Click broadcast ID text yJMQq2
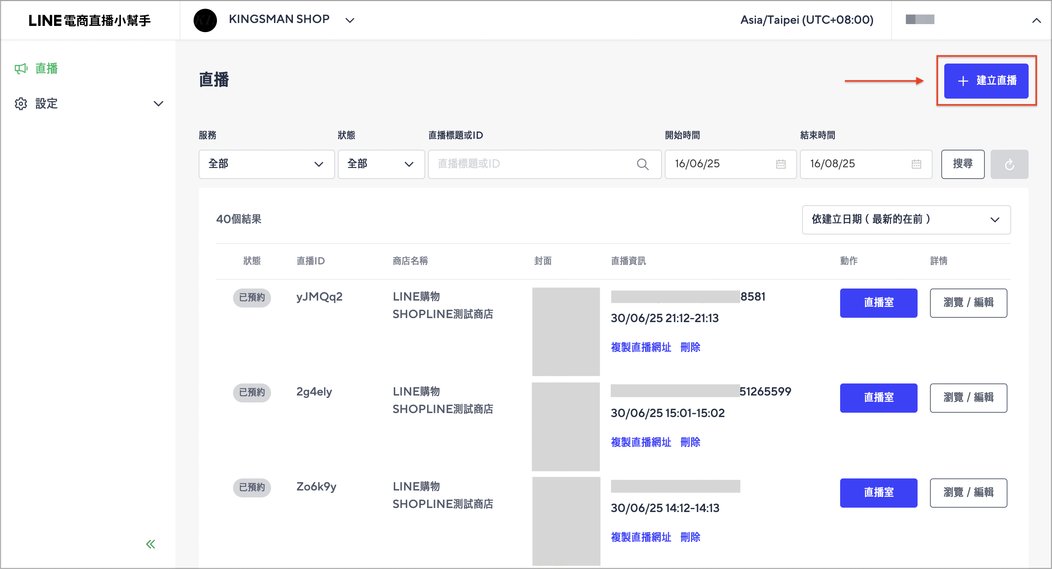Viewport: 1052px width, 569px height. click(319, 297)
